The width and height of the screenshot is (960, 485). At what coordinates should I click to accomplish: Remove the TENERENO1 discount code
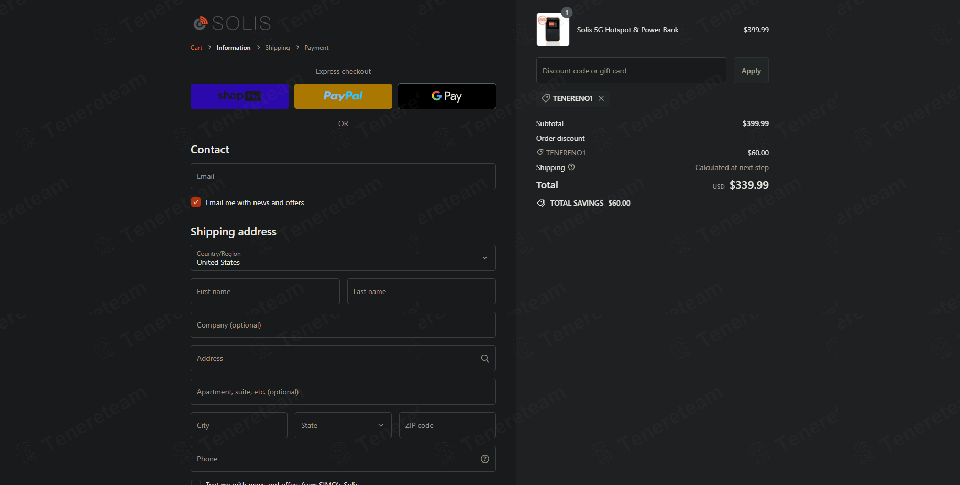click(601, 98)
